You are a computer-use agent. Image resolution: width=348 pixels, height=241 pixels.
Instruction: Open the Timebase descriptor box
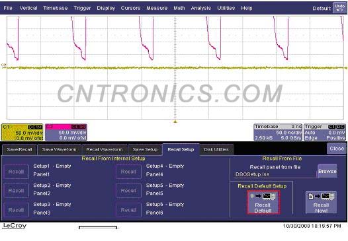tap(278, 132)
